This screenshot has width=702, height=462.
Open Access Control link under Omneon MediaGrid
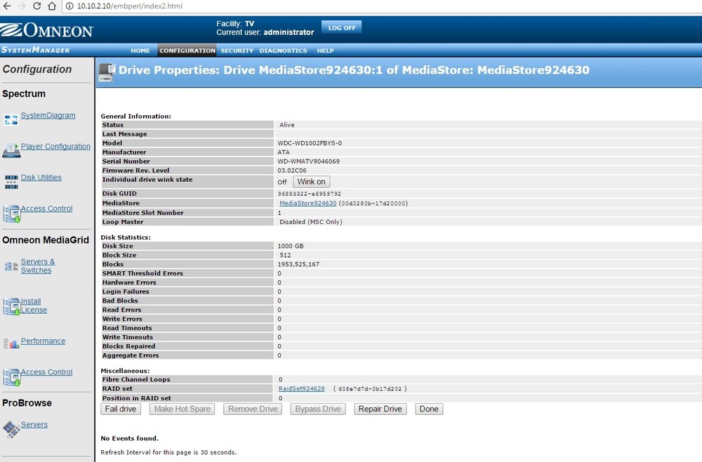pos(46,372)
